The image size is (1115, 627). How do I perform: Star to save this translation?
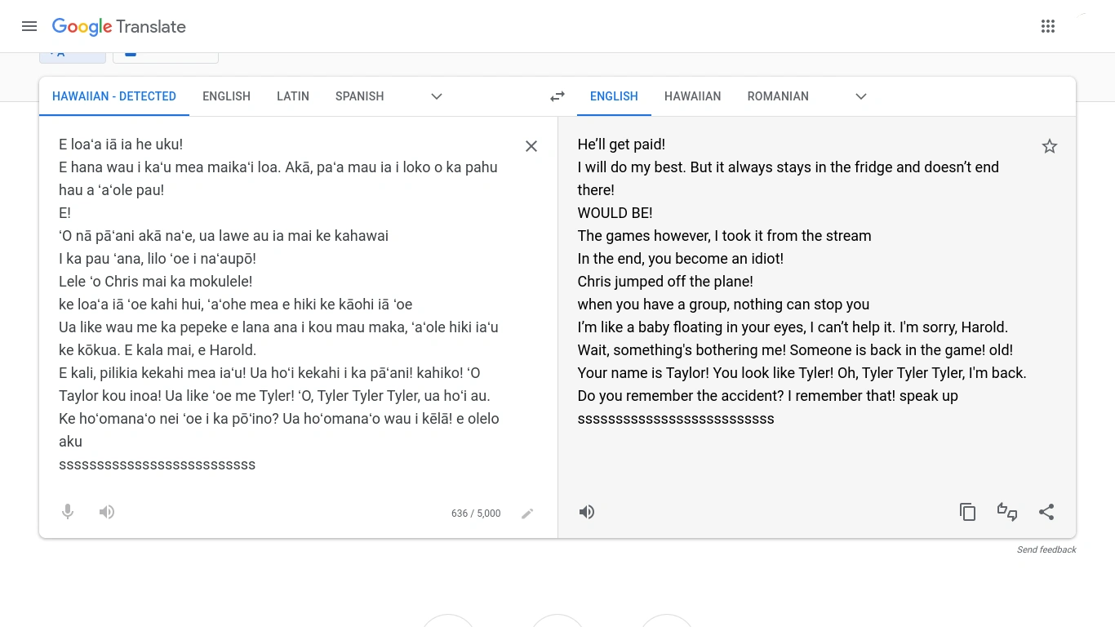pos(1050,146)
